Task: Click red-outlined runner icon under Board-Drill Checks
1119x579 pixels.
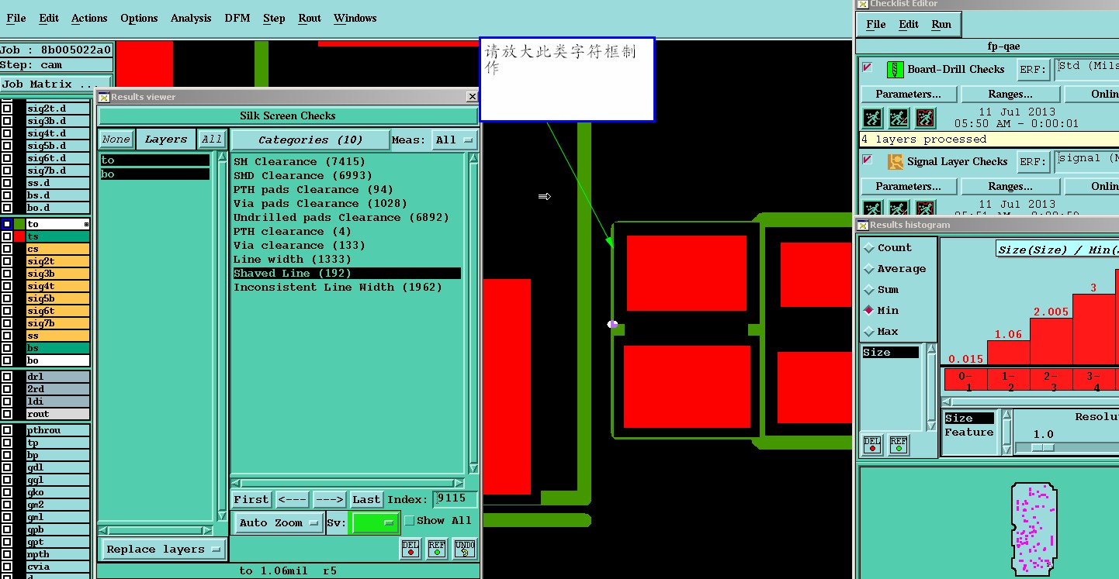Action: point(925,119)
